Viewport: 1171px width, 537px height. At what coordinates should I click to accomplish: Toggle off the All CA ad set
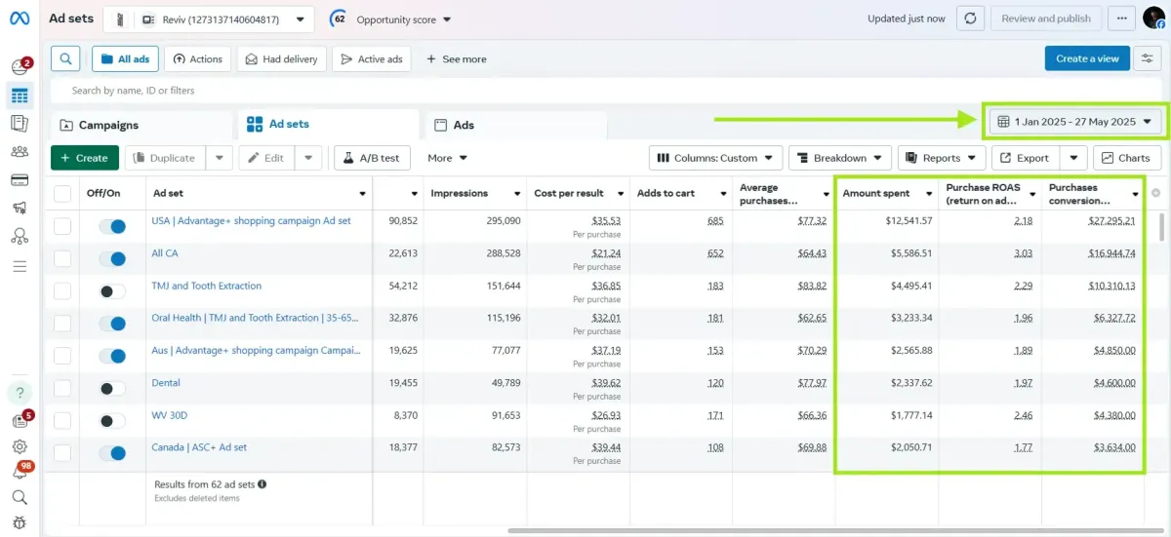(x=112, y=258)
